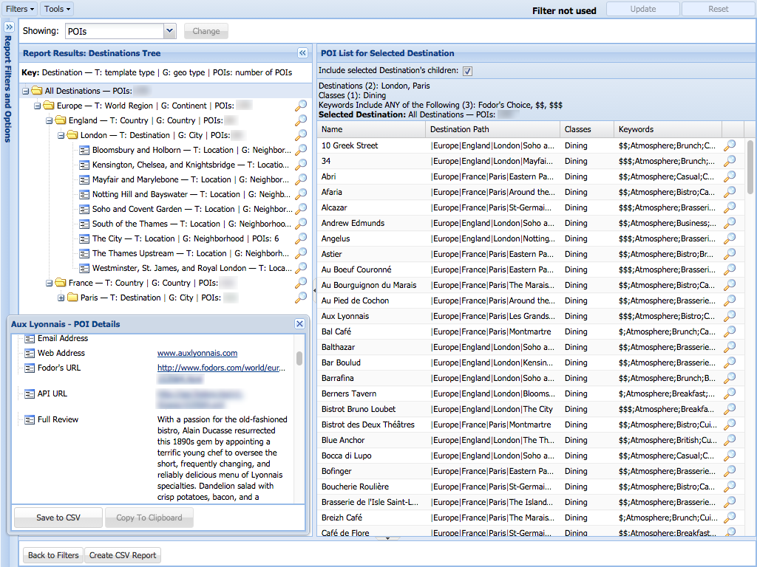The image size is (757, 567).
Task: Open POI details for 10 Greek Street
Action: pyautogui.click(x=730, y=145)
